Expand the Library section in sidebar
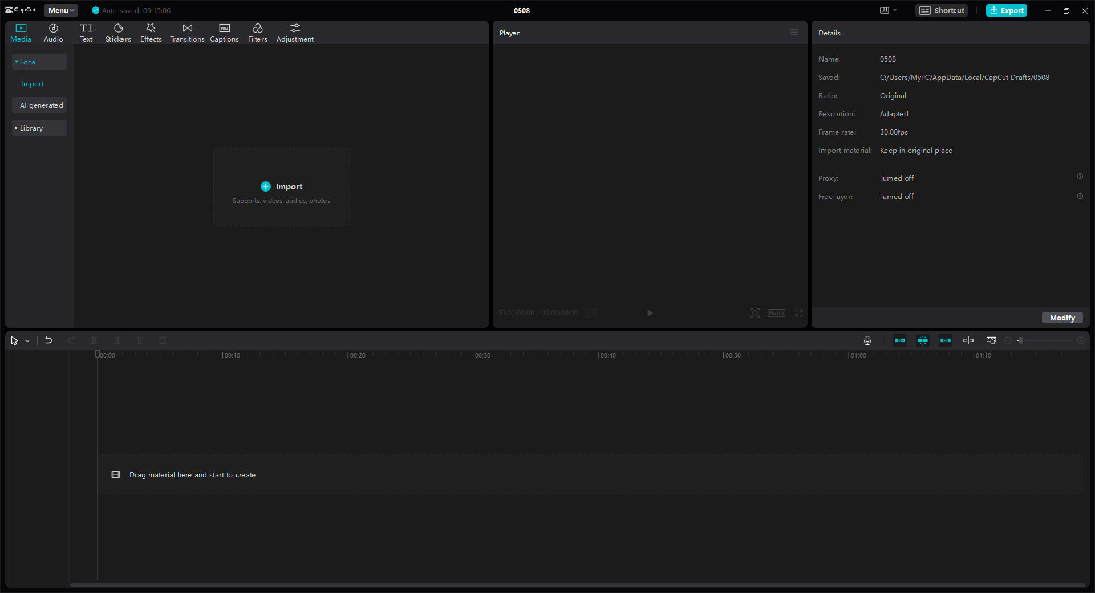This screenshot has width=1095, height=593. tap(39, 128)
